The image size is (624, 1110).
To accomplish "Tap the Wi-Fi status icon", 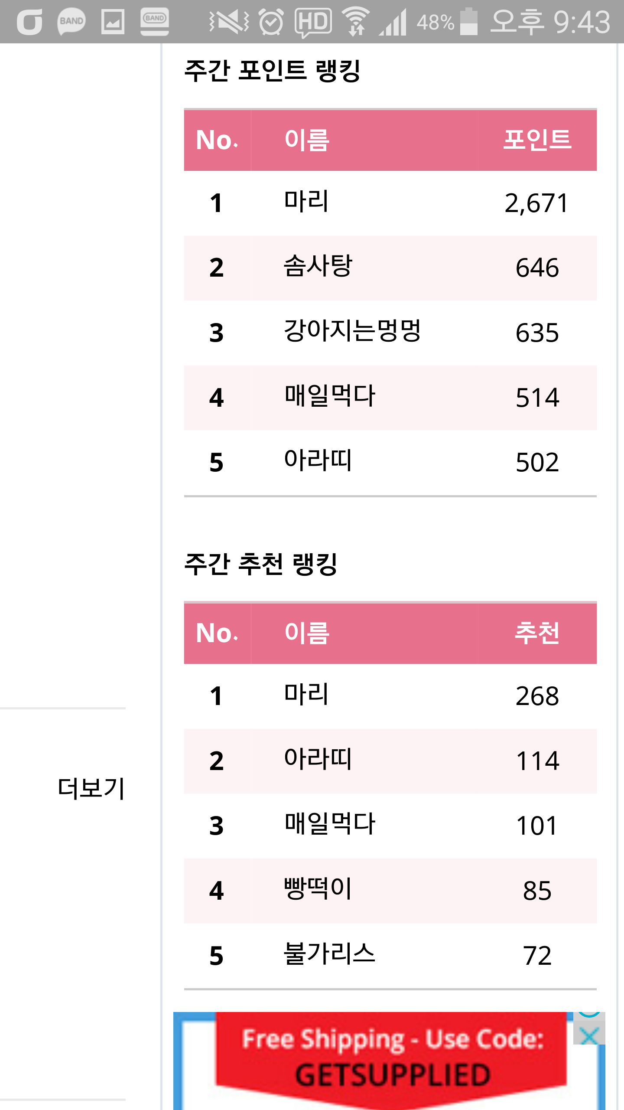I will 356,22.
